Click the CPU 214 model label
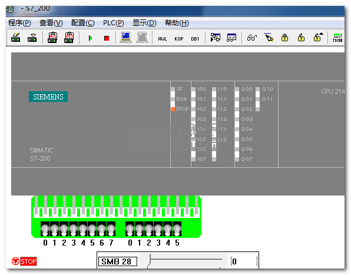Viewport: 351px width, 275px height. click(333, 91)
